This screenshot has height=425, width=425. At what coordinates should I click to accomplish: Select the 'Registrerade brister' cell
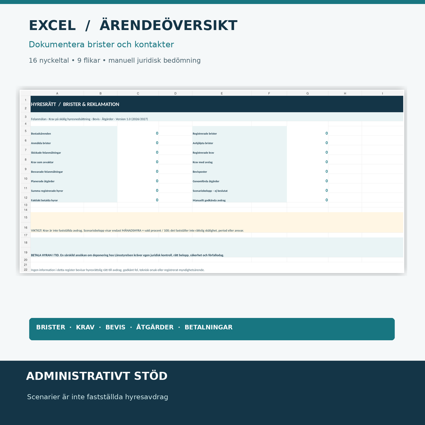coord(239,131)
